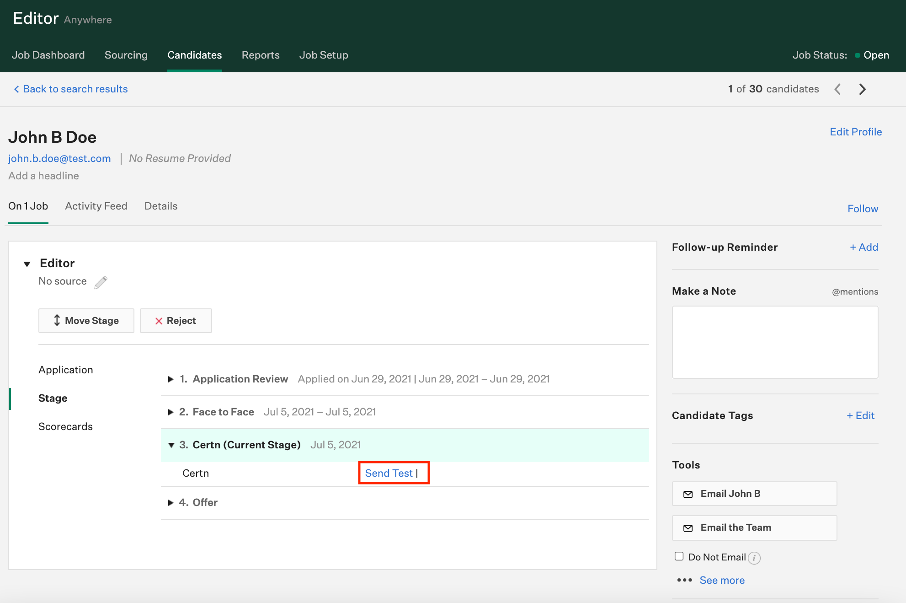Click the back chevron before Back to search results
This screenshot has width=906, height=603.
(x=16, y=89)
